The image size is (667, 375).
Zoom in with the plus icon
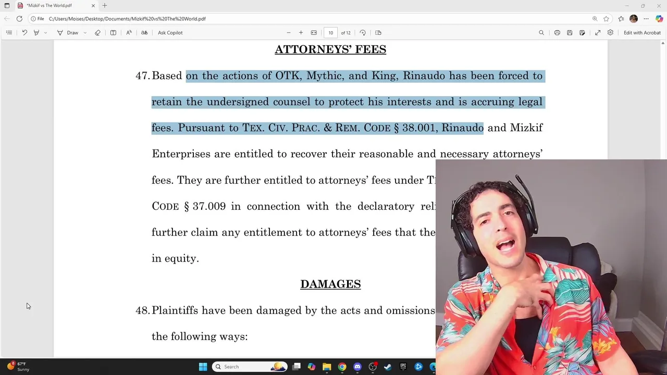[301, 32]
